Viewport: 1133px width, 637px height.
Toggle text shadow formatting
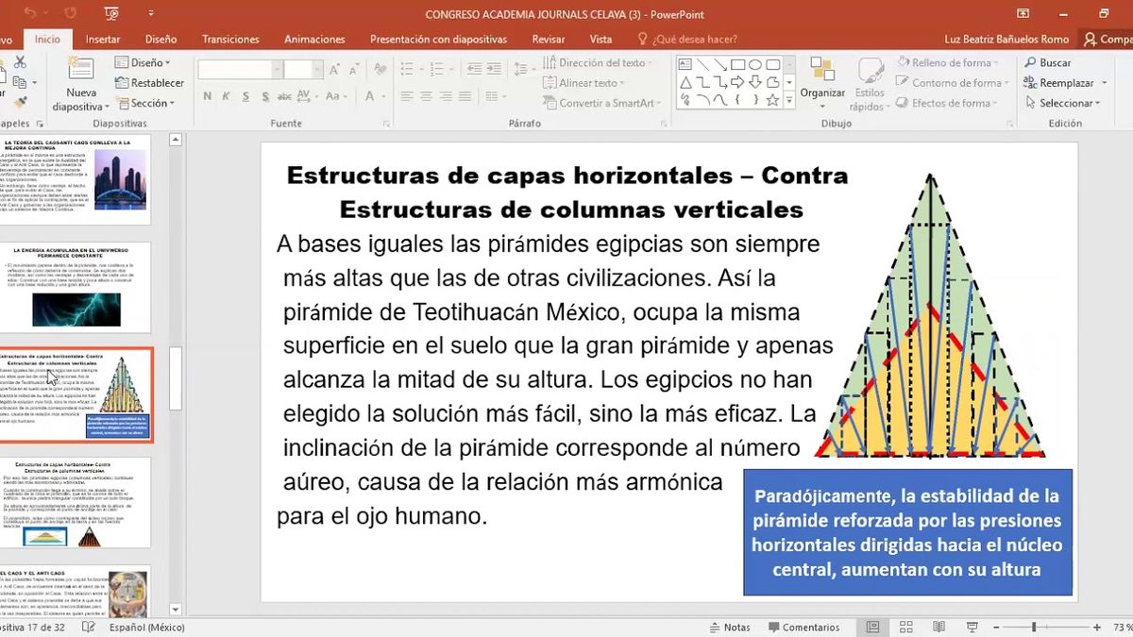click(265, 96)
